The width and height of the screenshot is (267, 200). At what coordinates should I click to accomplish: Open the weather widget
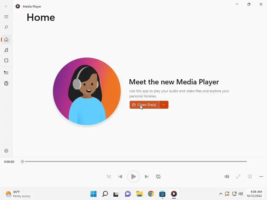pos(18,194)
